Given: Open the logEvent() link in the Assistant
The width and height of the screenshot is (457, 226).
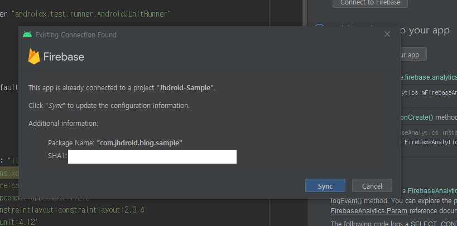Looking at the screenshot, I should 347,201.
